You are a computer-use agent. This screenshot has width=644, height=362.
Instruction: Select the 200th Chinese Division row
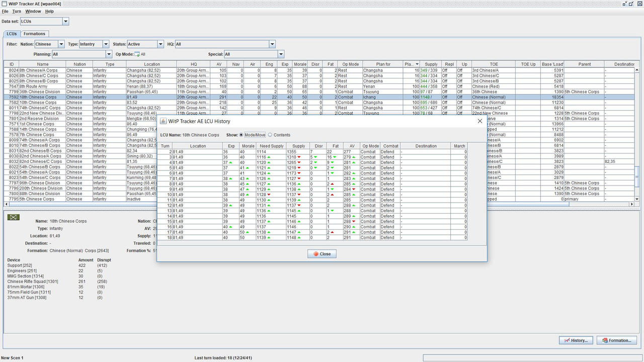pos(80,189)
